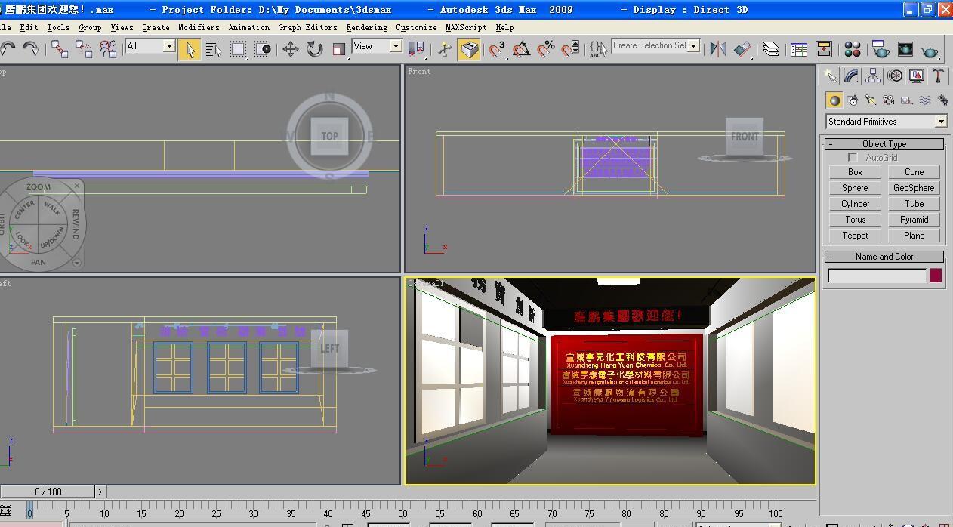The width and height of the screenshot is (953, 527).
Task: Select the Helpers category icon
Action: pos(907,100)
